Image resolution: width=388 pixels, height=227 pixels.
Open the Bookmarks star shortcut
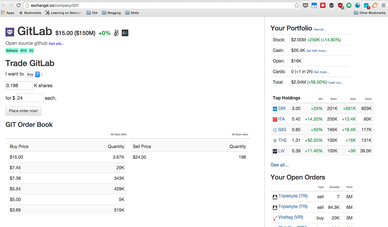pos(30,13)
